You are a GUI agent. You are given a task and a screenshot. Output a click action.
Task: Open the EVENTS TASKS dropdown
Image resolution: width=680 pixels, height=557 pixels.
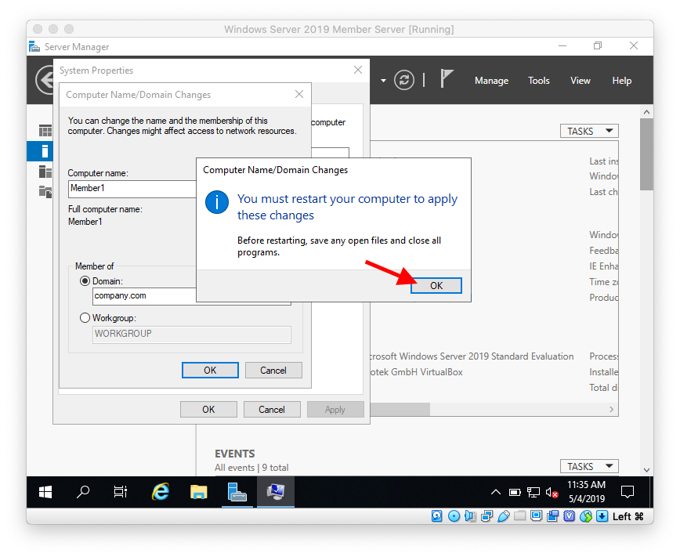589,465
